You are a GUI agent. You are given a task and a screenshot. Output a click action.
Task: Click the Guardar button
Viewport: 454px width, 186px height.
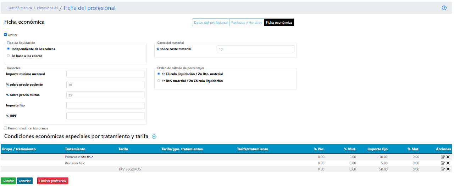[8, 181]
